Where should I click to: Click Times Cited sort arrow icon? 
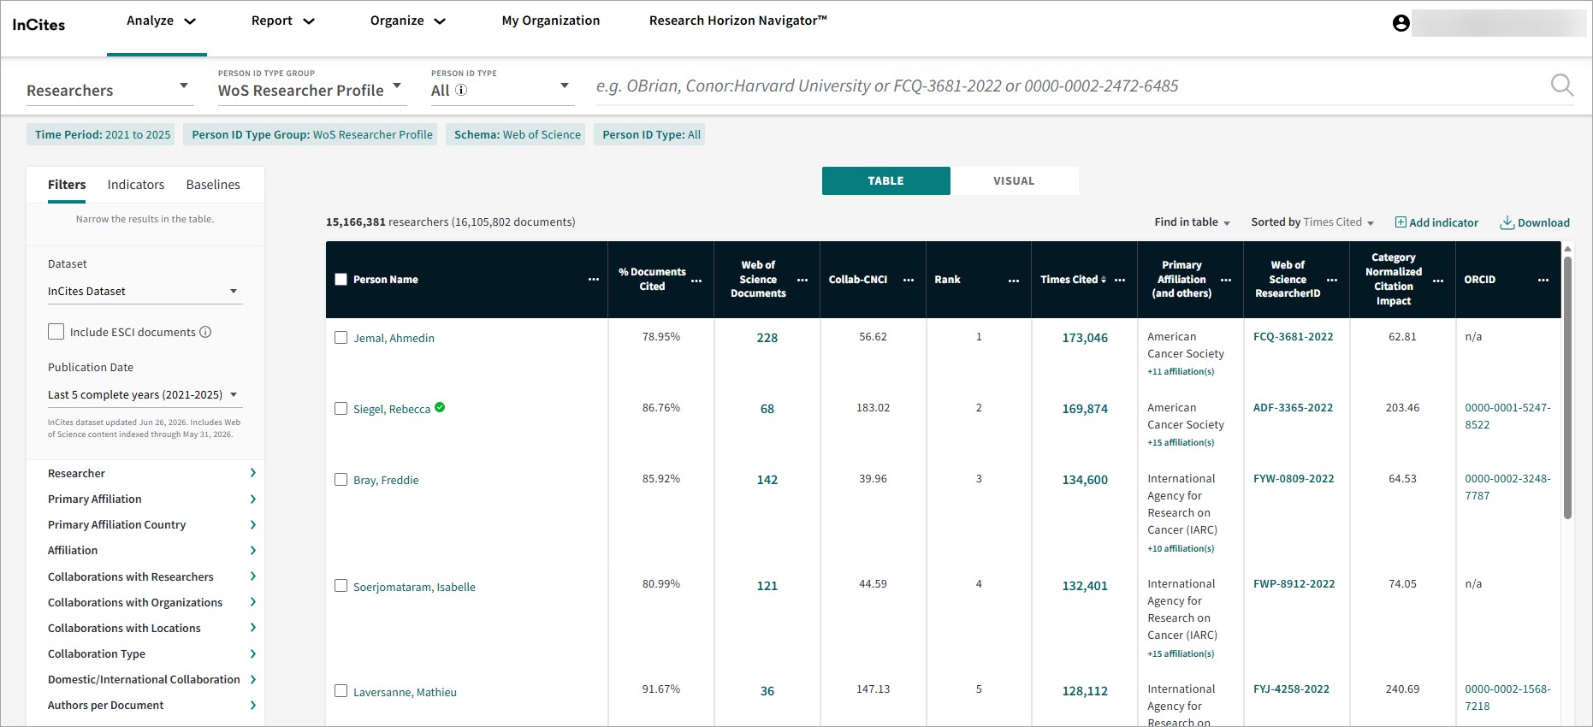1104,280
